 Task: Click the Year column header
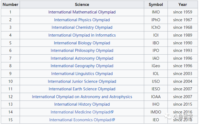tap(183, 5)
